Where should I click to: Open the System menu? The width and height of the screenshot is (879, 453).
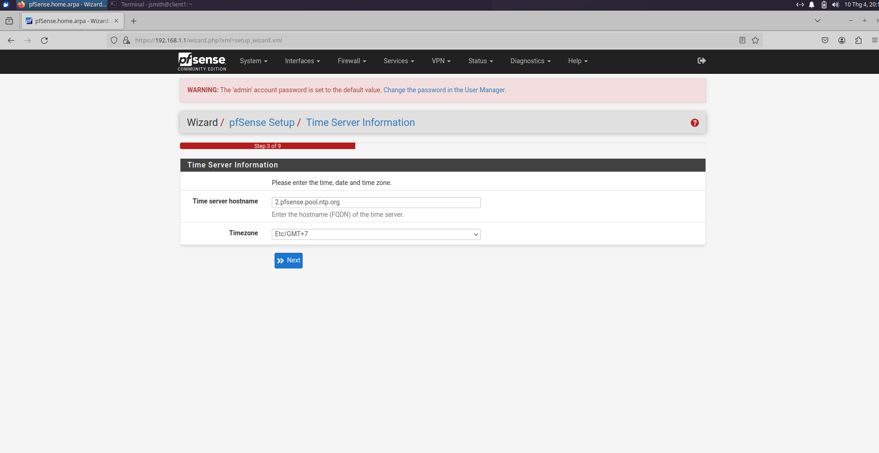(x=253, y=61)
